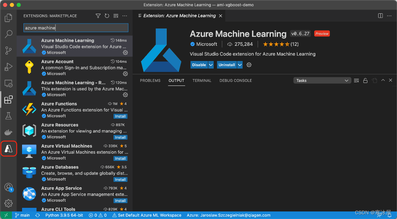The image size is (397, 219).
Task: Switch to the OUTPUT tab
Action: click(176, 80)
